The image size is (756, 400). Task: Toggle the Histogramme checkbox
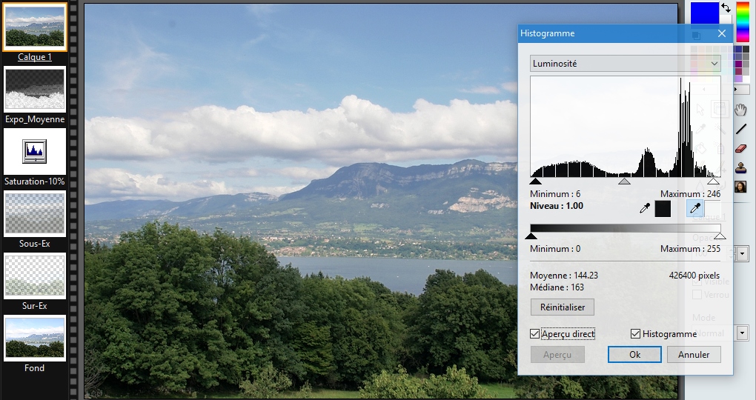[x=635, y=333]
